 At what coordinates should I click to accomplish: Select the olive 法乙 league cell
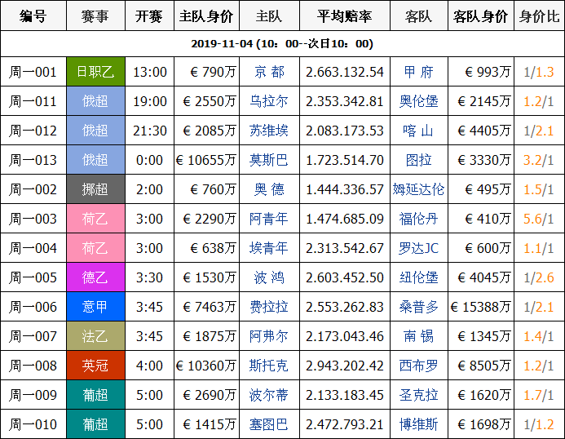tap(95, 336)
